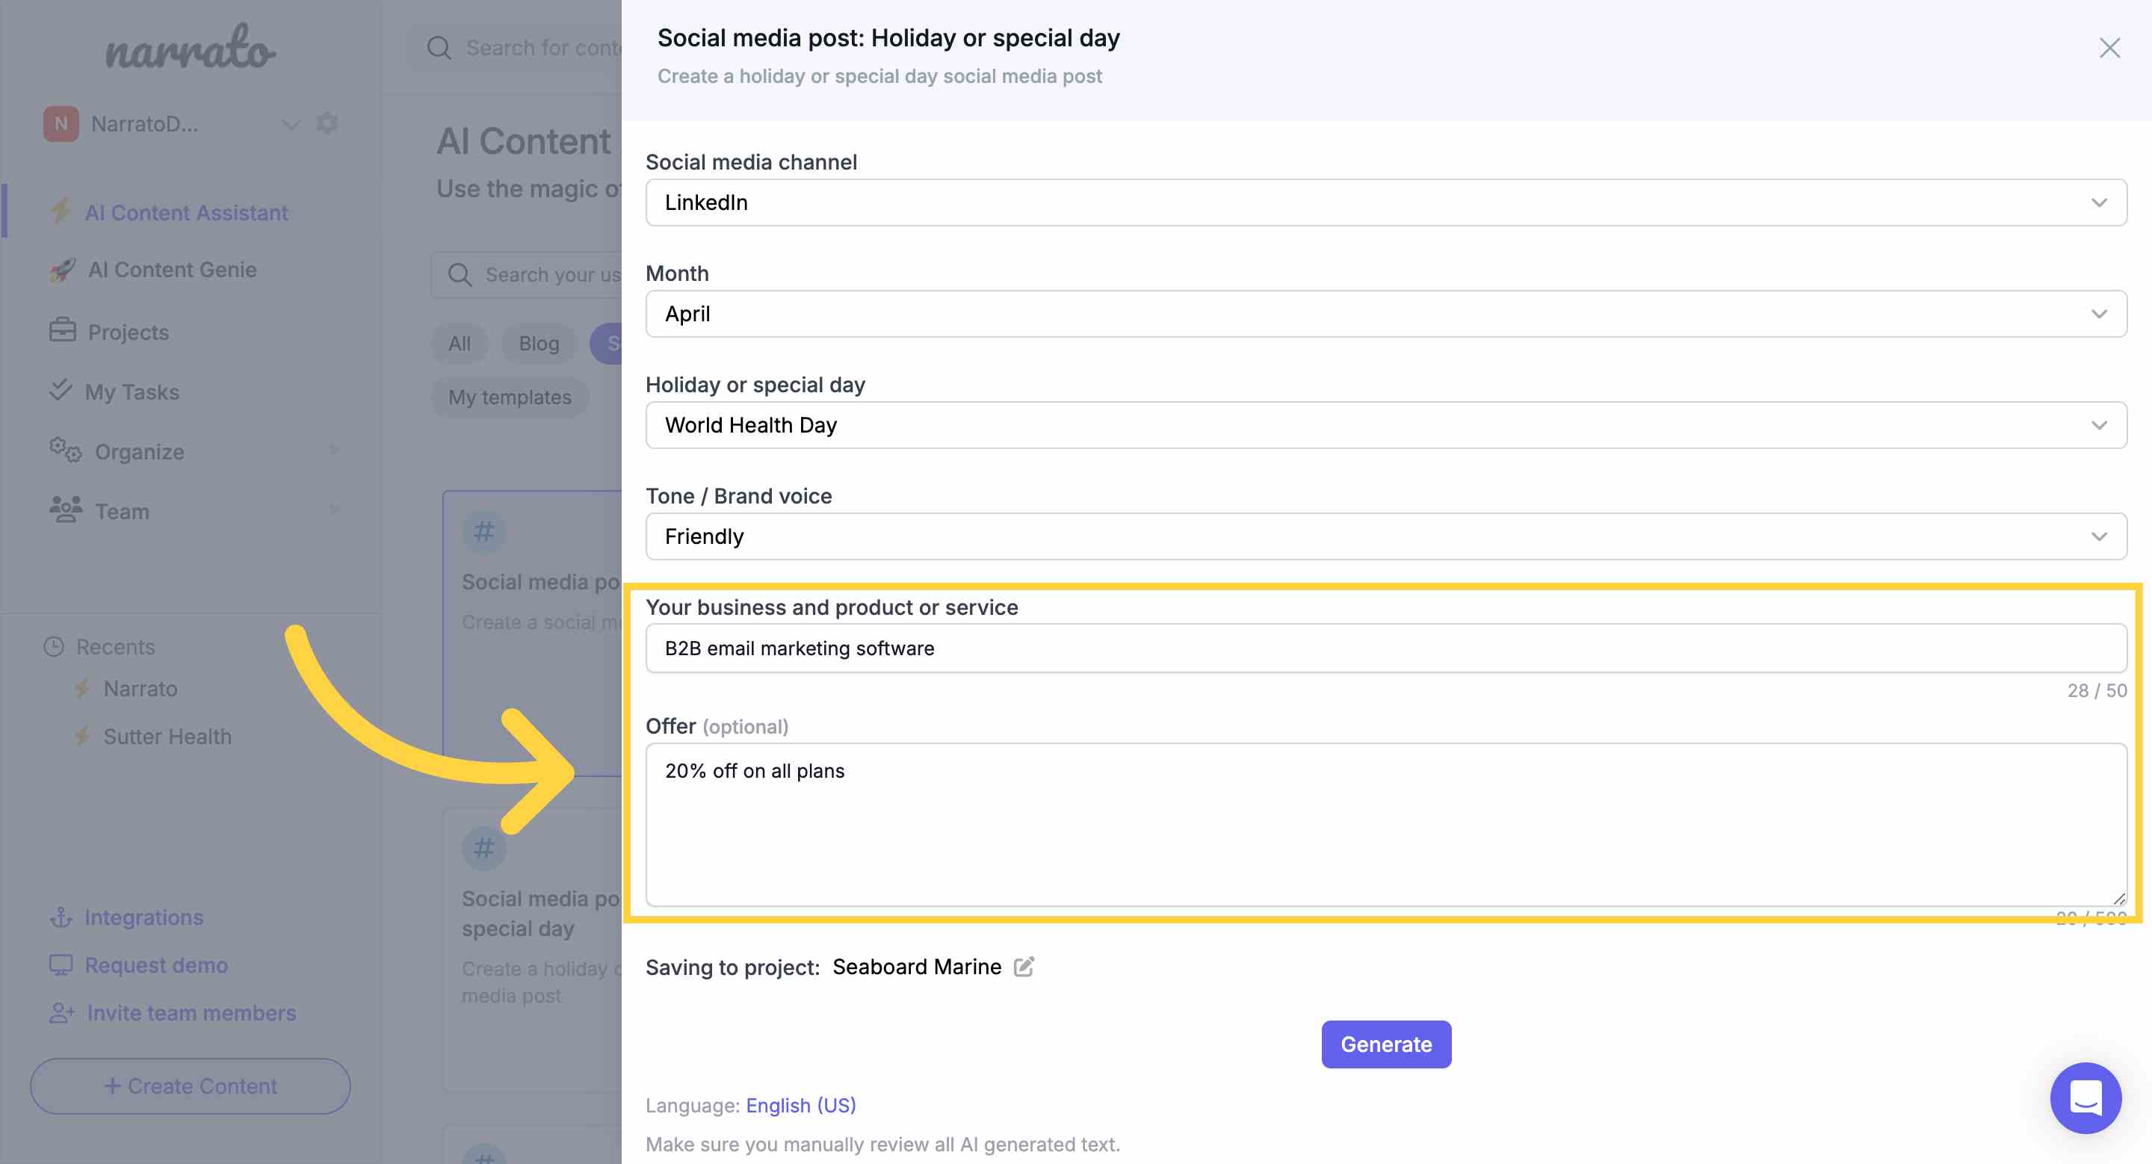Click the checkmark My Tasks icon
2152x1164 pixels.
[x=60, y=390]
